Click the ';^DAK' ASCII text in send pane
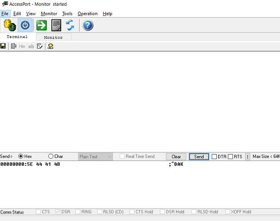280x221 pixels. 176,164
